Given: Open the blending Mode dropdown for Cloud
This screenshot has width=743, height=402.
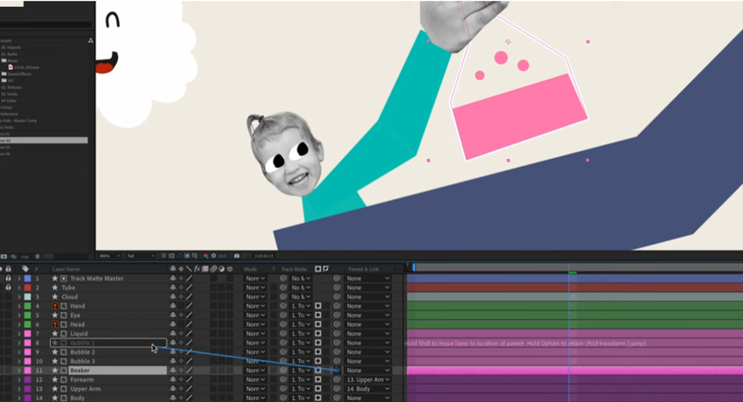Looking at the screenshot, I should click(255, 297).
